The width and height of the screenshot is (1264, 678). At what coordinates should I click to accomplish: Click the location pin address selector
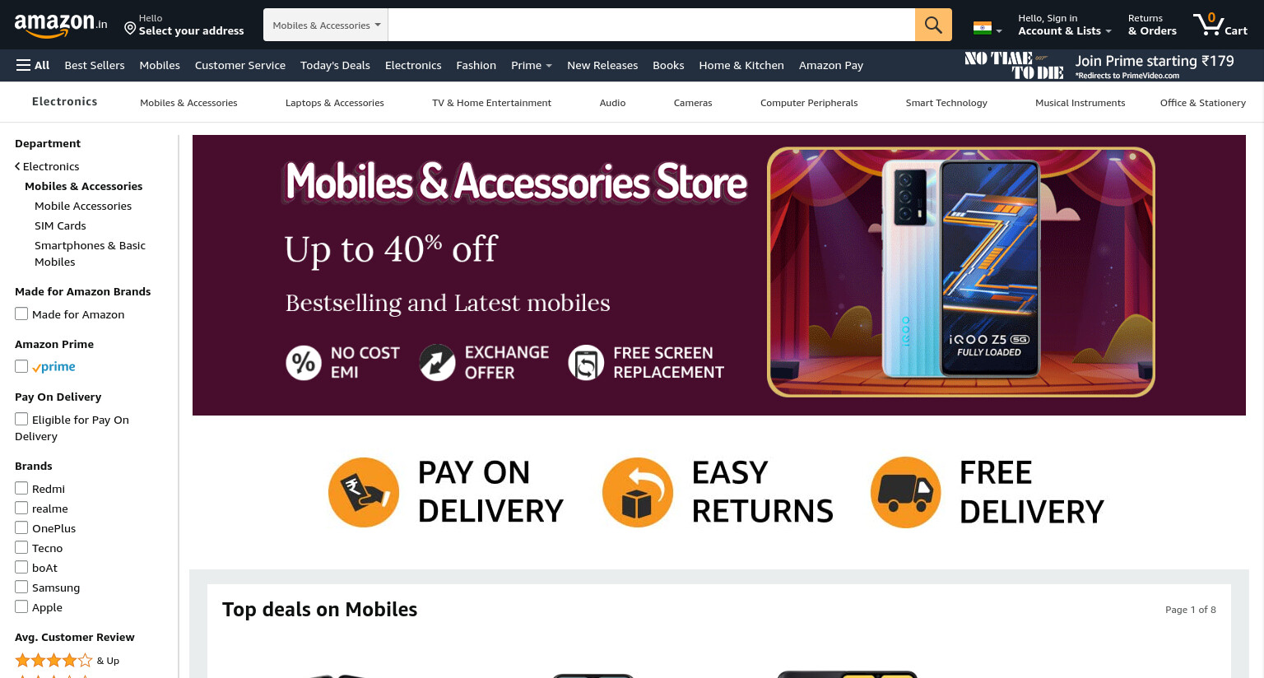184,25
